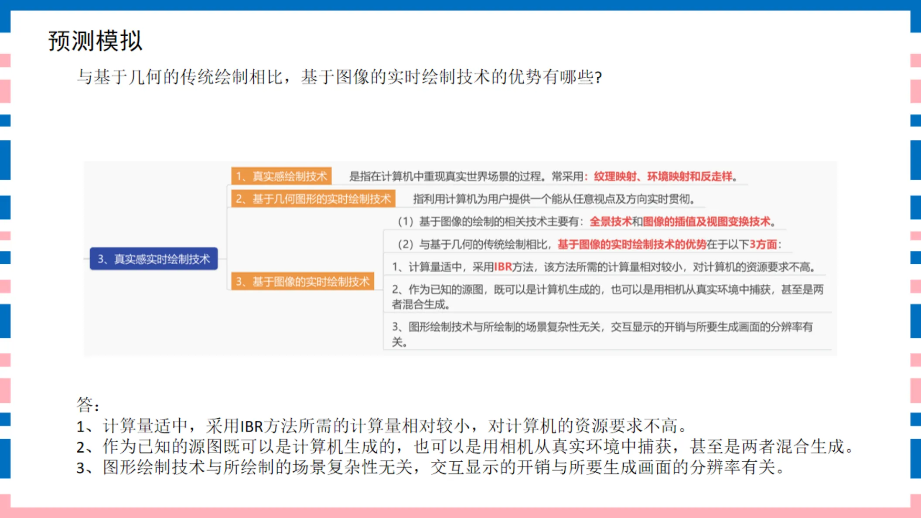921x518 pixels.
Task: Click mind map item 3、图形绘制技术与所绘制的场景复杂性无关
Action: click(x=602, y=334)
